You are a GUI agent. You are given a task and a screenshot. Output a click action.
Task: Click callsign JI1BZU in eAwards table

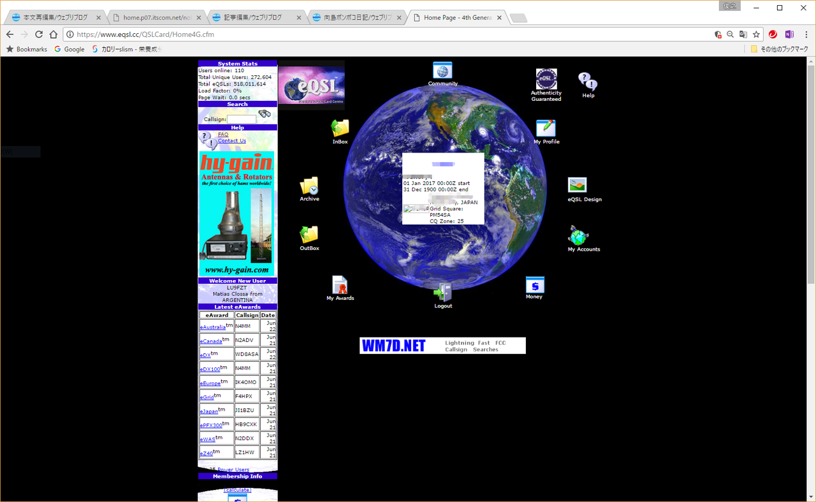[x=245, y=410]
